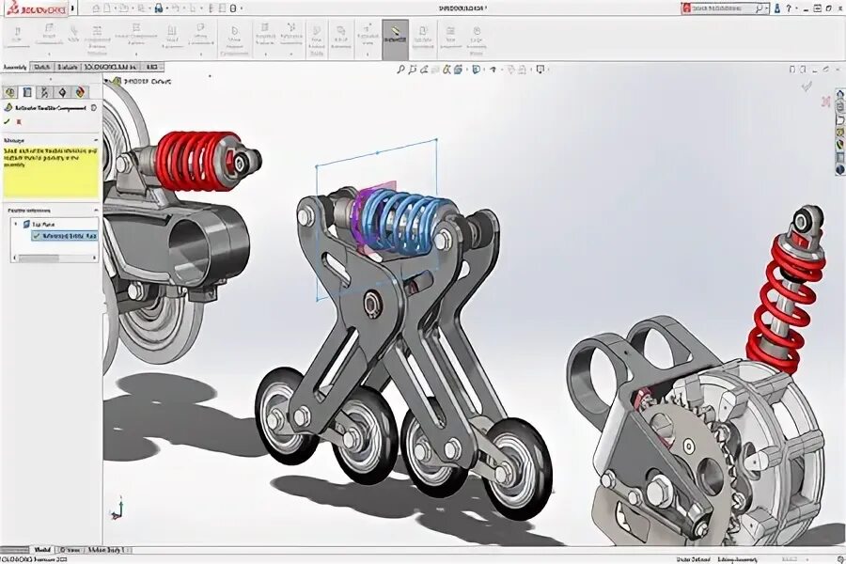Screen dimensions: 846x564
Task: Click the SOLIDWORKS logo in title bar
Action: point(37,8)
